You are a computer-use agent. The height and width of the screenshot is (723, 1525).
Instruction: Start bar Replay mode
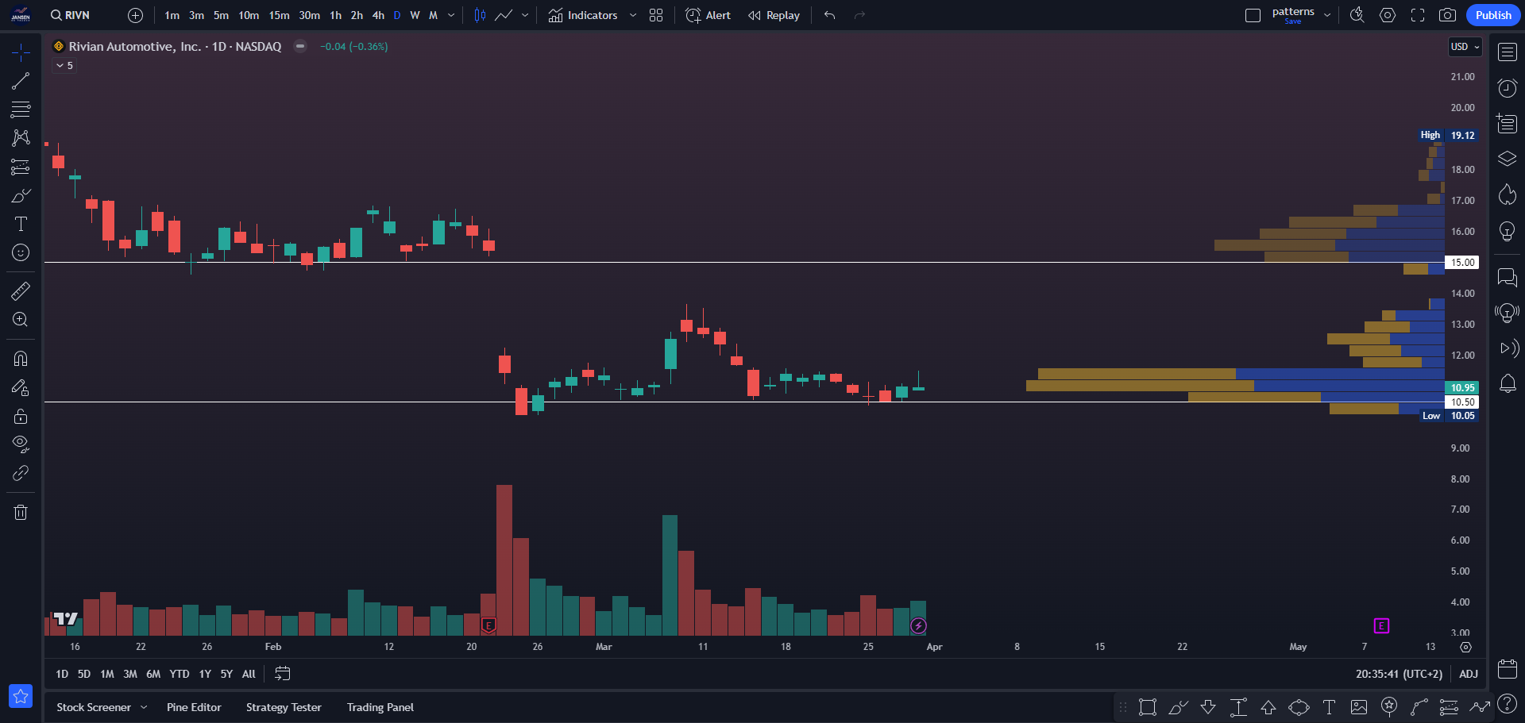pyautogui.click(x=774, y=15)
